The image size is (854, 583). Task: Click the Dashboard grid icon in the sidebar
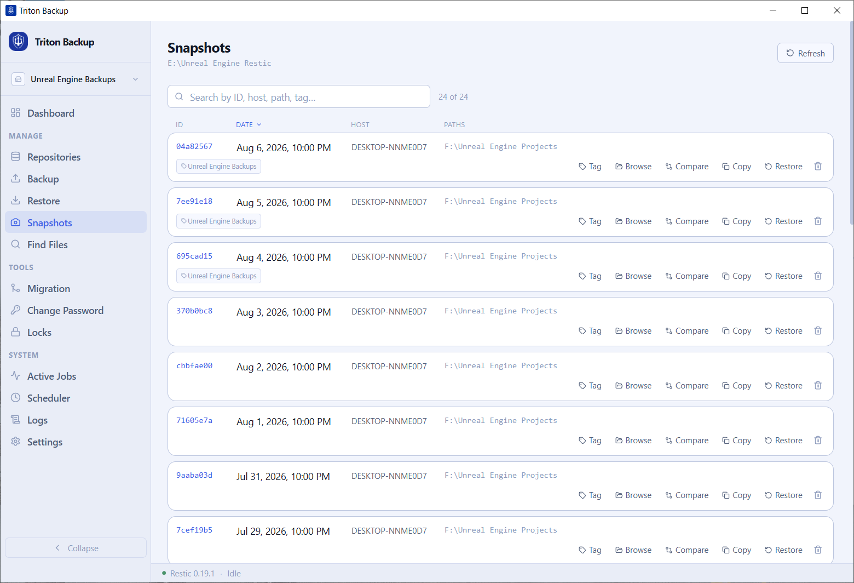[15, 113]
